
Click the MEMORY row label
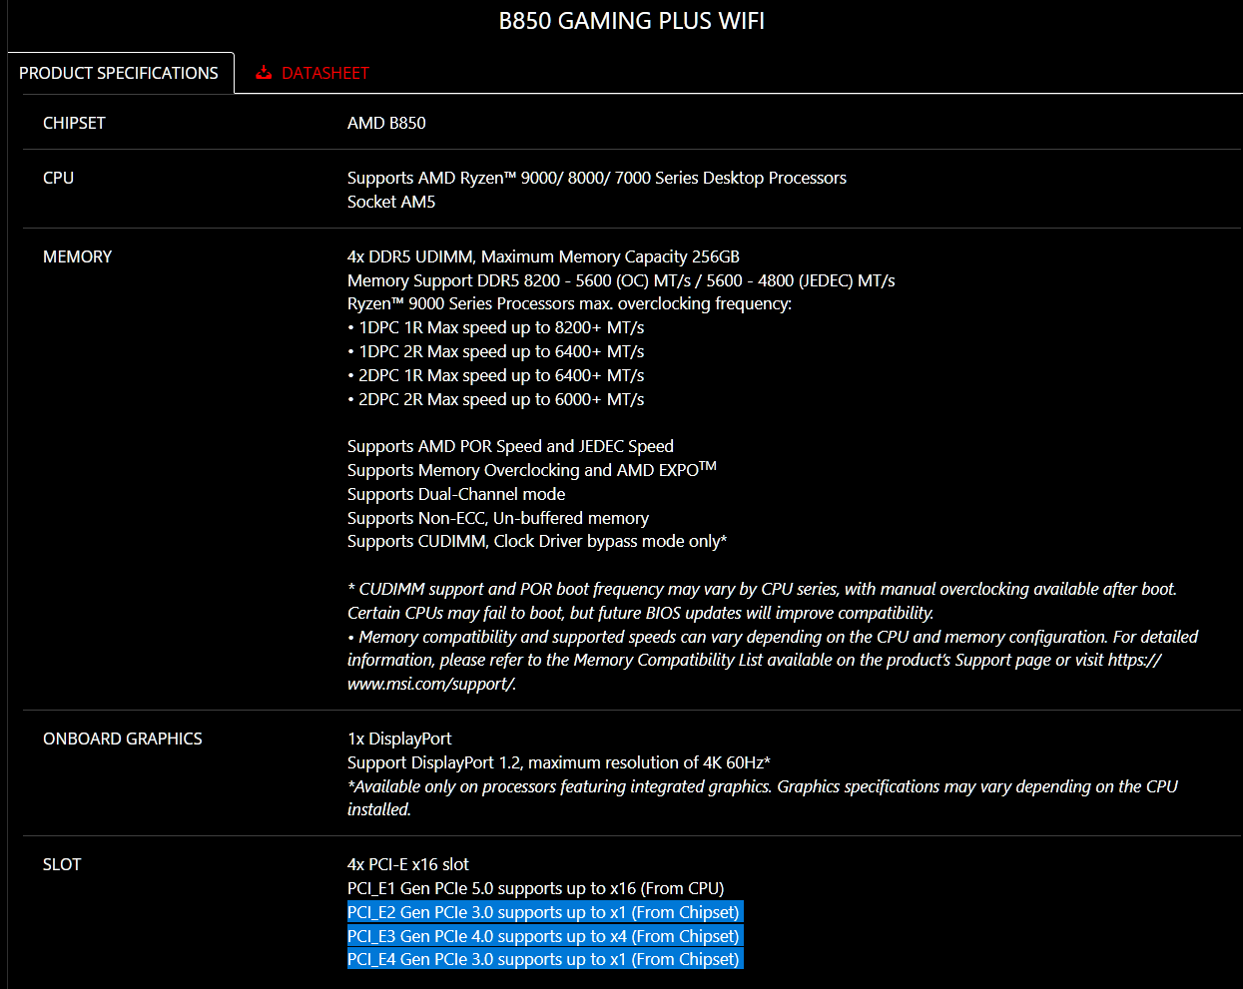click(x=77, y=256)
